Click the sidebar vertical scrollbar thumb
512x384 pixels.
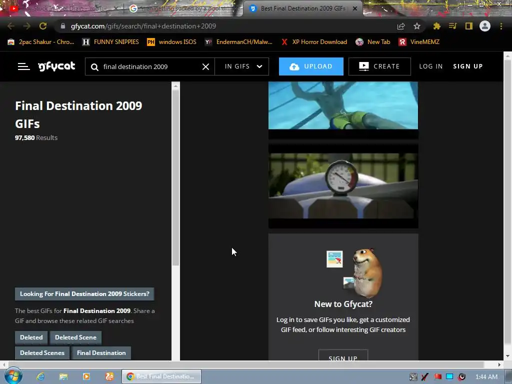(x=175, y=178)
